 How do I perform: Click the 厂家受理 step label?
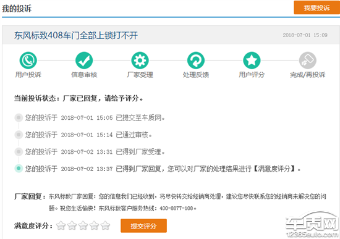(140, 75)
